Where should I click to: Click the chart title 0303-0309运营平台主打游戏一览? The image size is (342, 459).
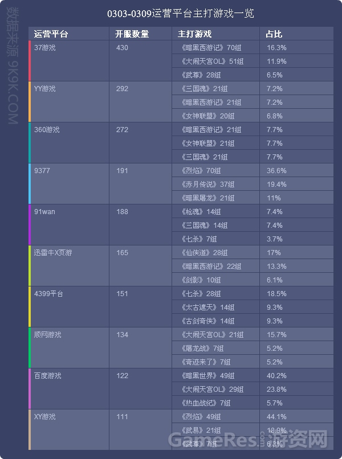181,14
